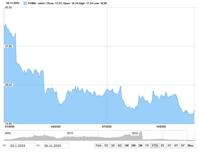Show the 1M period chart

(126, 145)
